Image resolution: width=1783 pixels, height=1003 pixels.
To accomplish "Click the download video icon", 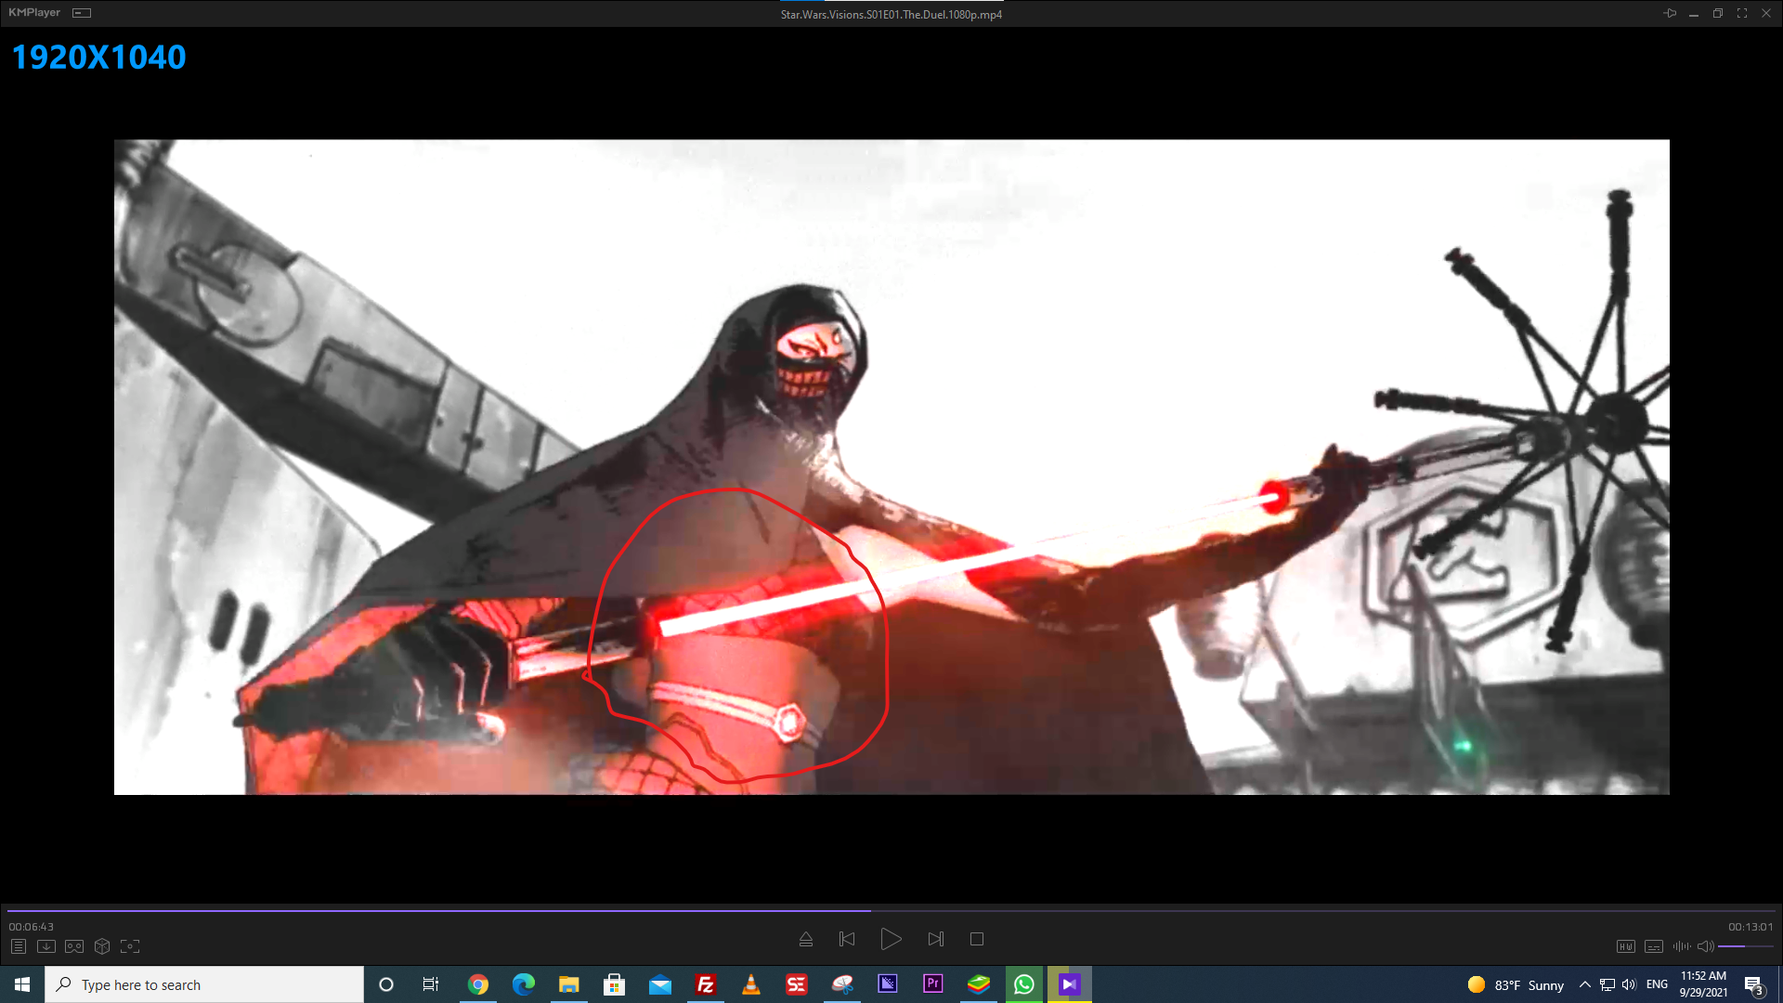I will pyautogui.click(x=46, y=946).
